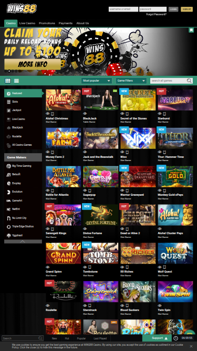Click the eye icon under Grand Spinn
The height and width of the screenshot is (351, 197).
pyautogui.click(x=48, y=267)
